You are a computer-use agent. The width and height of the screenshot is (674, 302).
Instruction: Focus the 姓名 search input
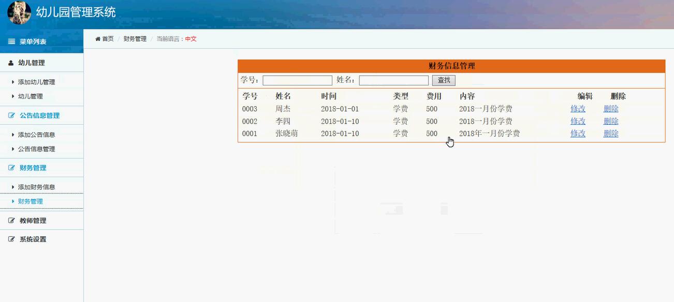point(393,80)
